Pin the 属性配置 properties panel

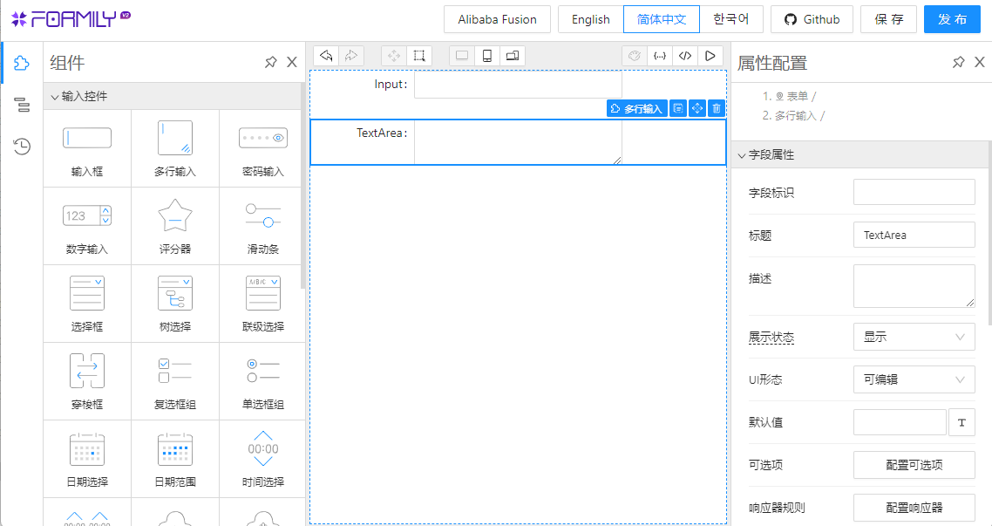pyautogui.click(x=959, y=62)
